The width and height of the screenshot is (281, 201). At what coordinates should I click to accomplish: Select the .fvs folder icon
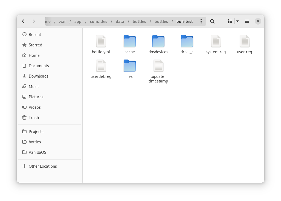click(130, 66)
